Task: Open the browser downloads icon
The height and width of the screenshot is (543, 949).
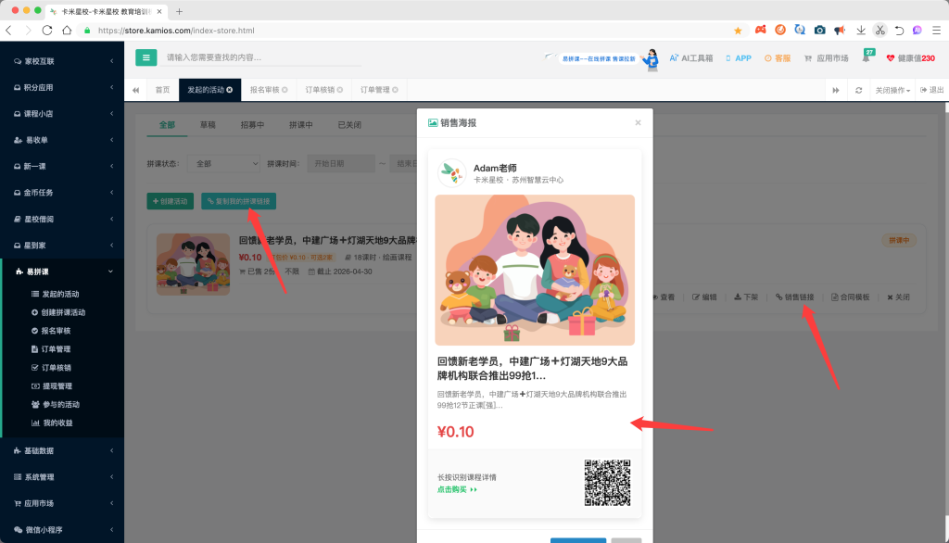Action: pos(860,31)
